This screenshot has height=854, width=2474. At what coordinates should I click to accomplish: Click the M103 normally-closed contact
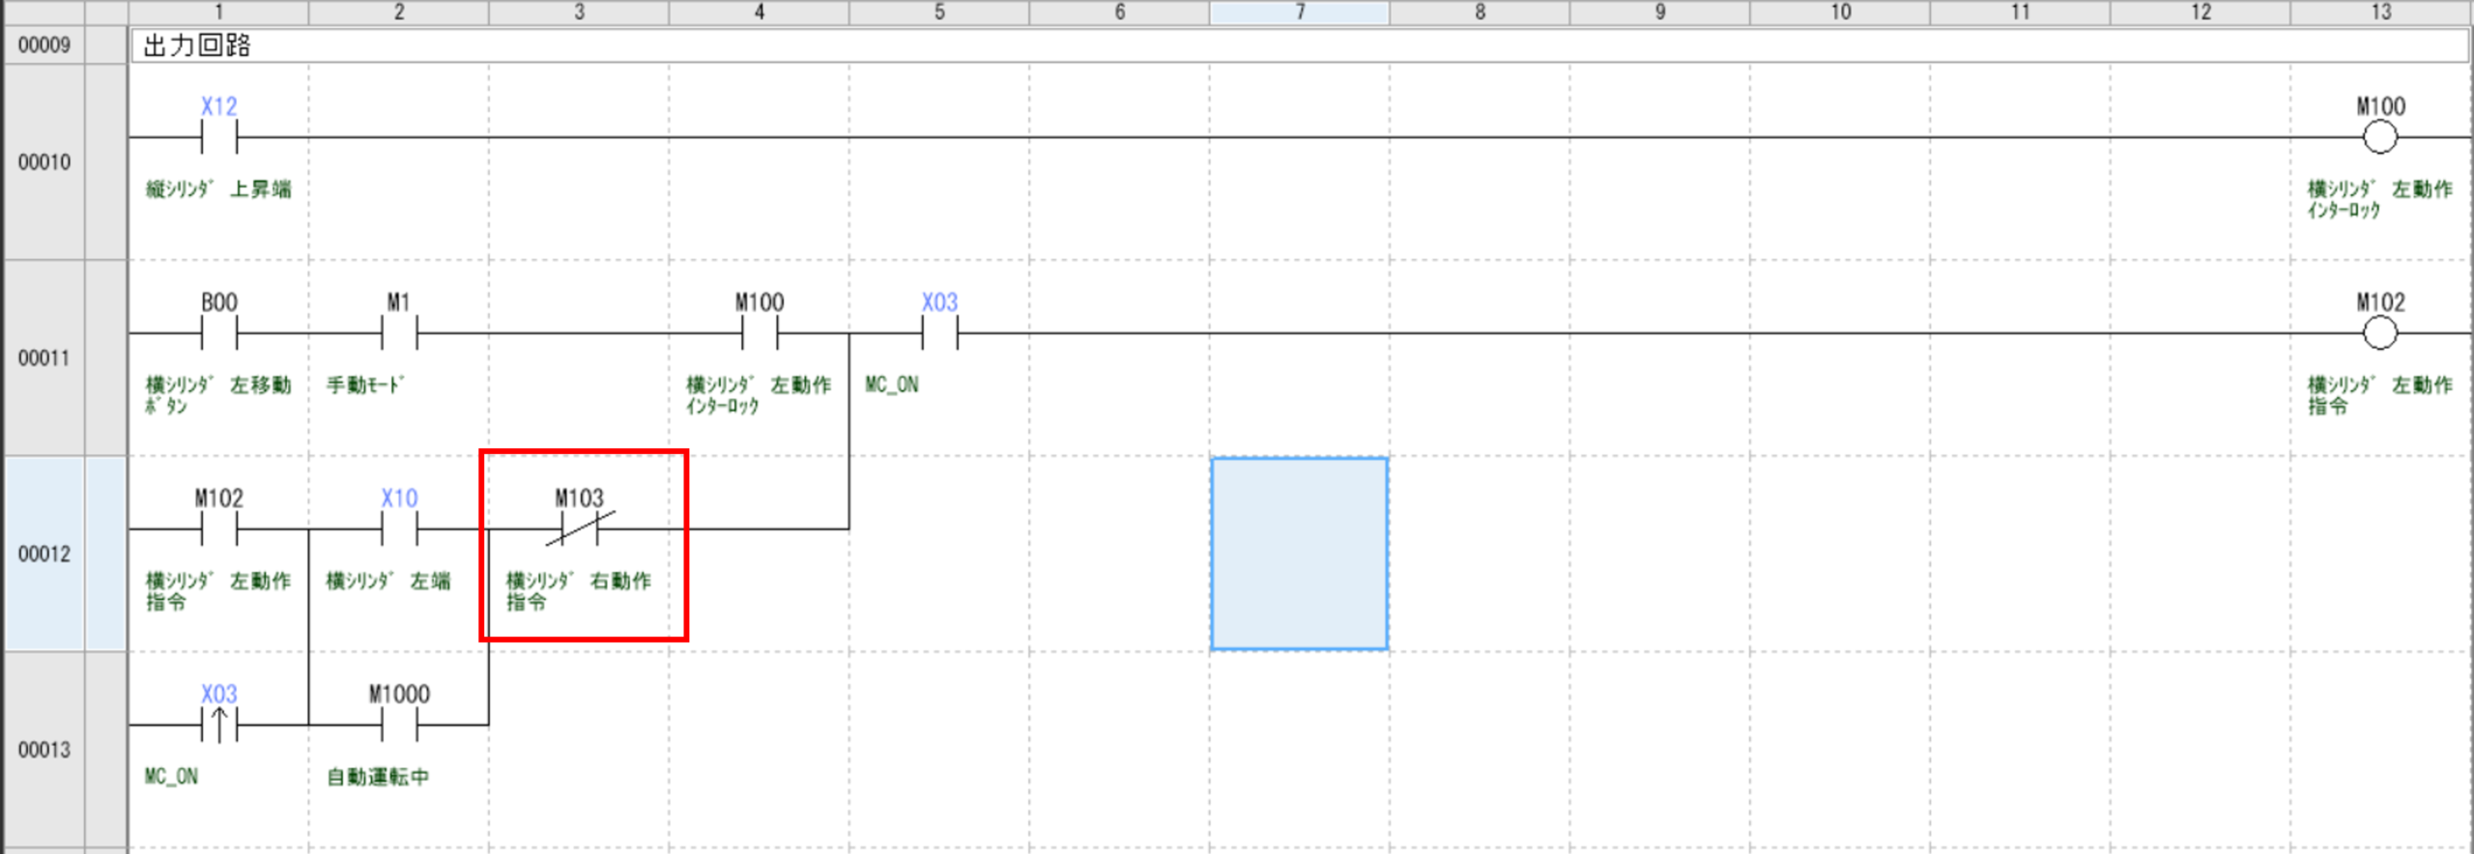point(579,528)
